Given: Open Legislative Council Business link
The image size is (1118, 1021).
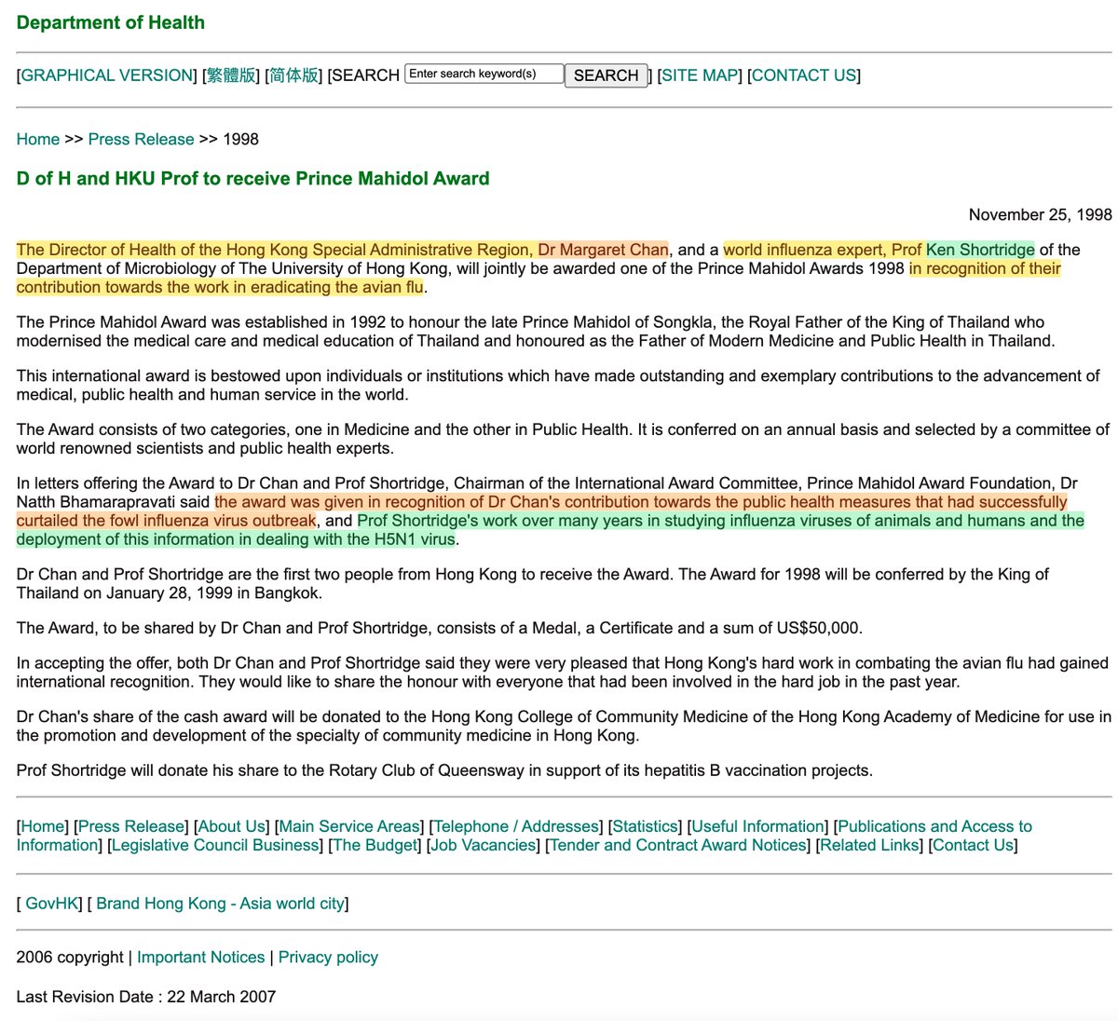Looking at the screenshot, I should click(215, 845).
